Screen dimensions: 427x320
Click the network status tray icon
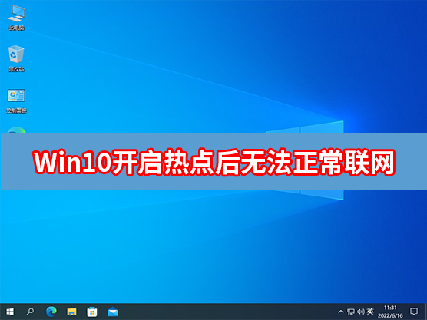click(351, 312)
